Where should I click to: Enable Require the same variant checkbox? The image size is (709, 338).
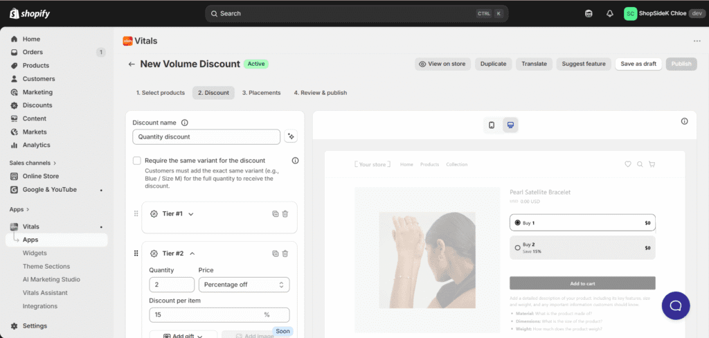click(x=136, y=161)
